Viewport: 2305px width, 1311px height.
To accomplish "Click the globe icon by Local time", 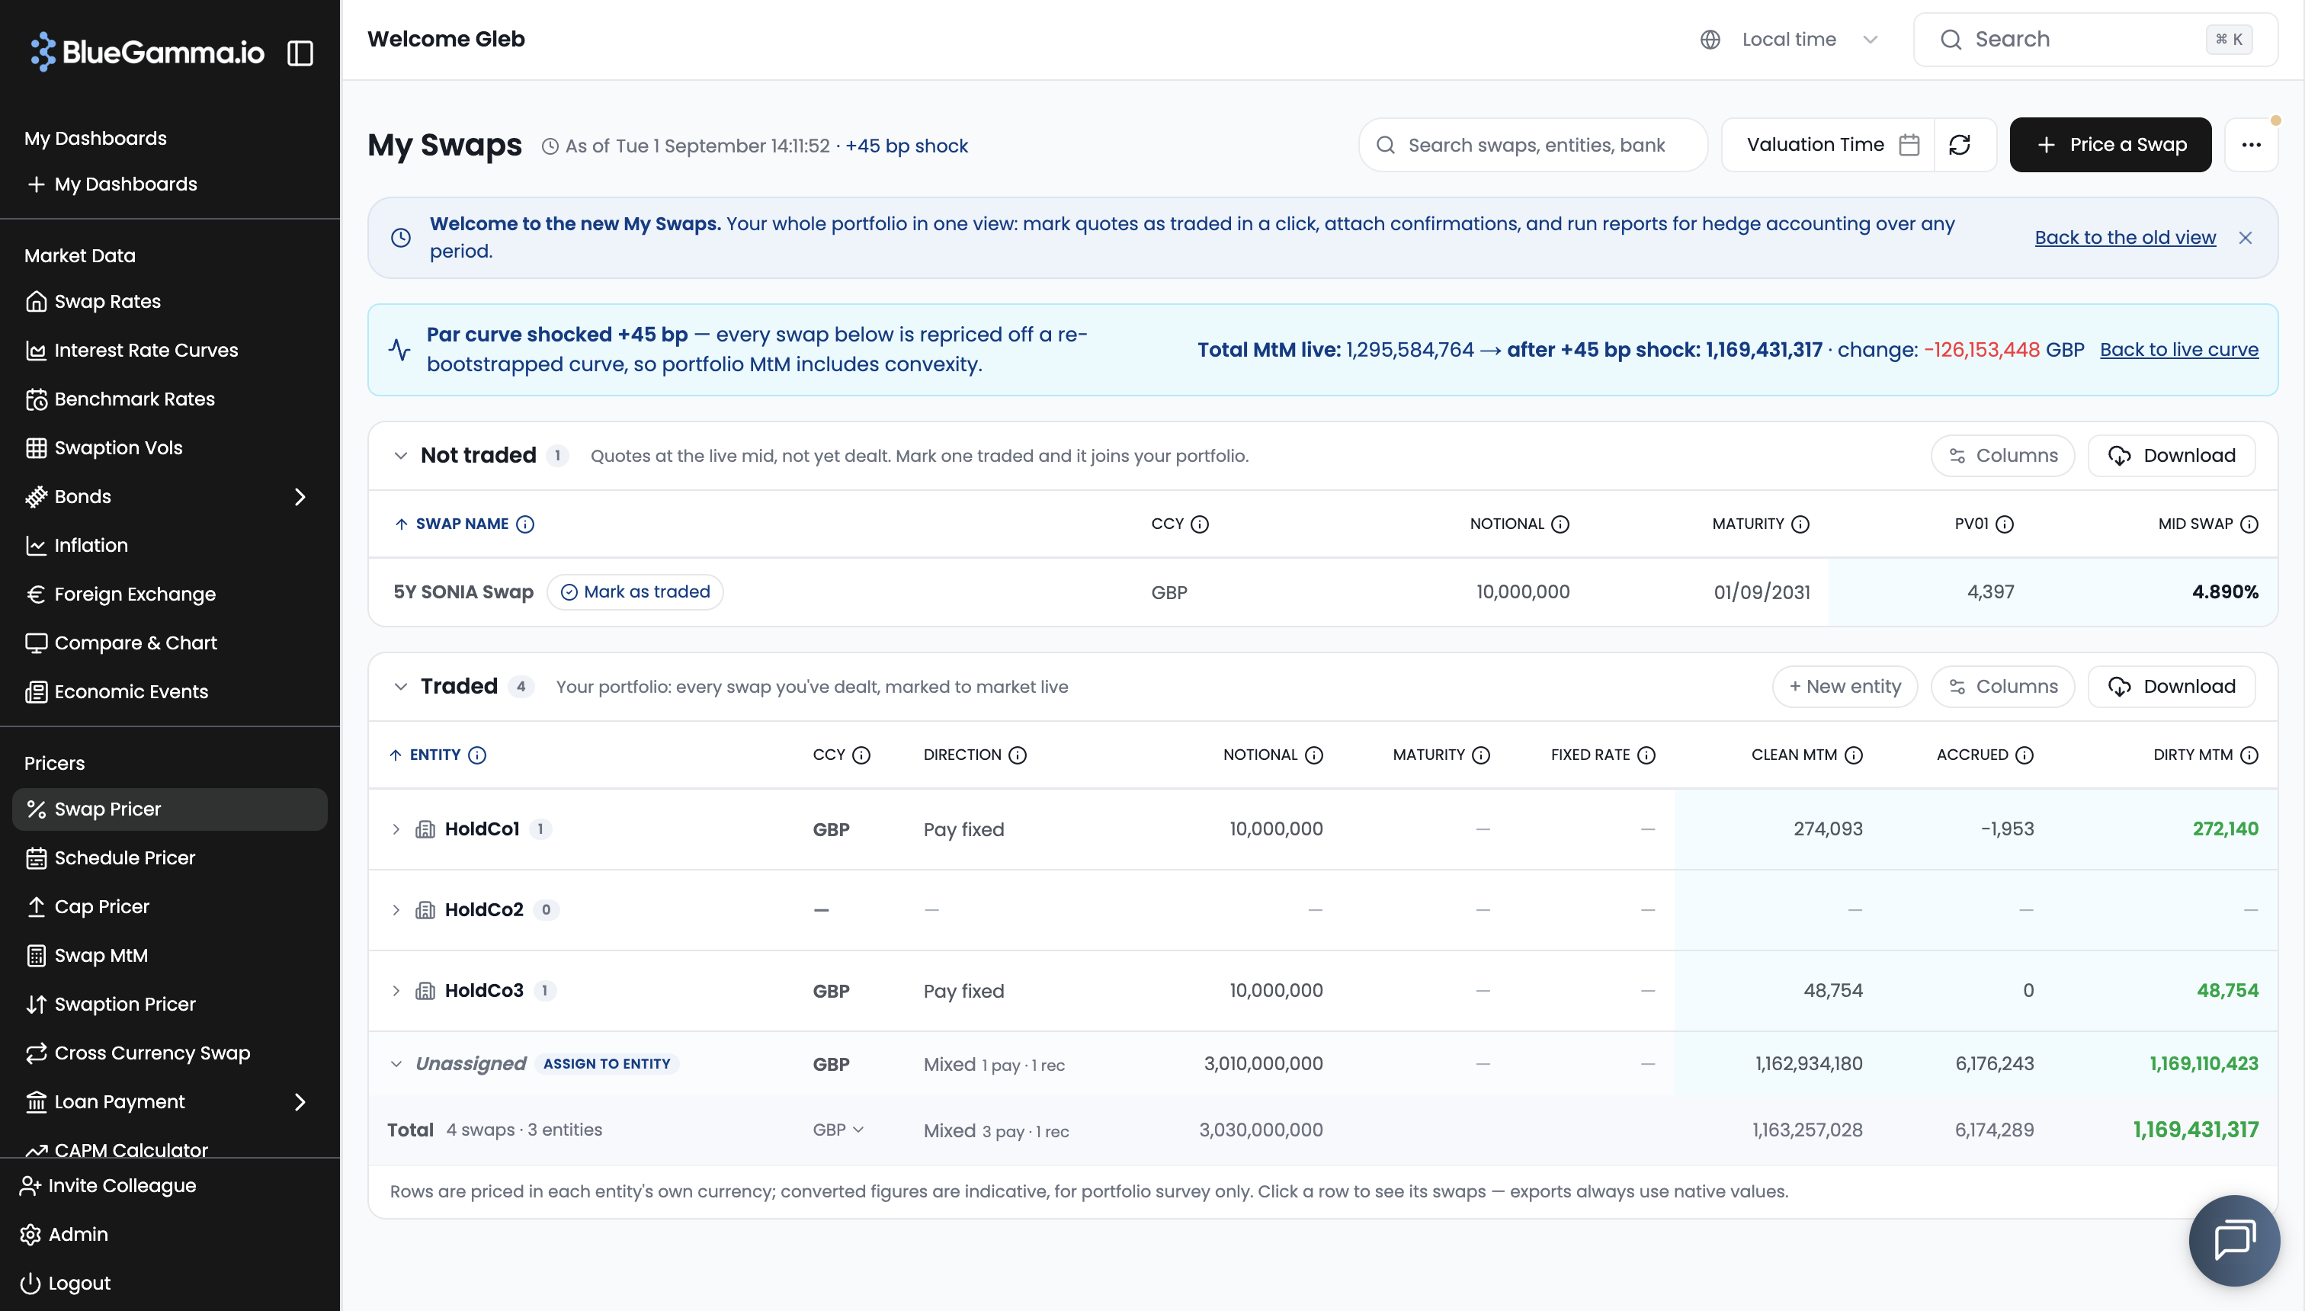I will [1710, 40].
